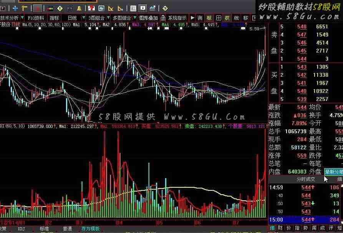Click the blue crosshair move icon
Screen dimensions: 343x233
pos(15,8)
